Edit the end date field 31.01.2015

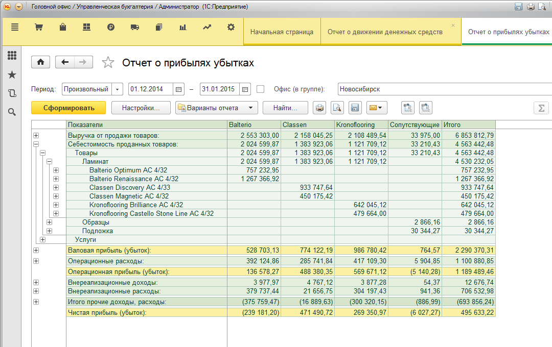click(220, 89)
